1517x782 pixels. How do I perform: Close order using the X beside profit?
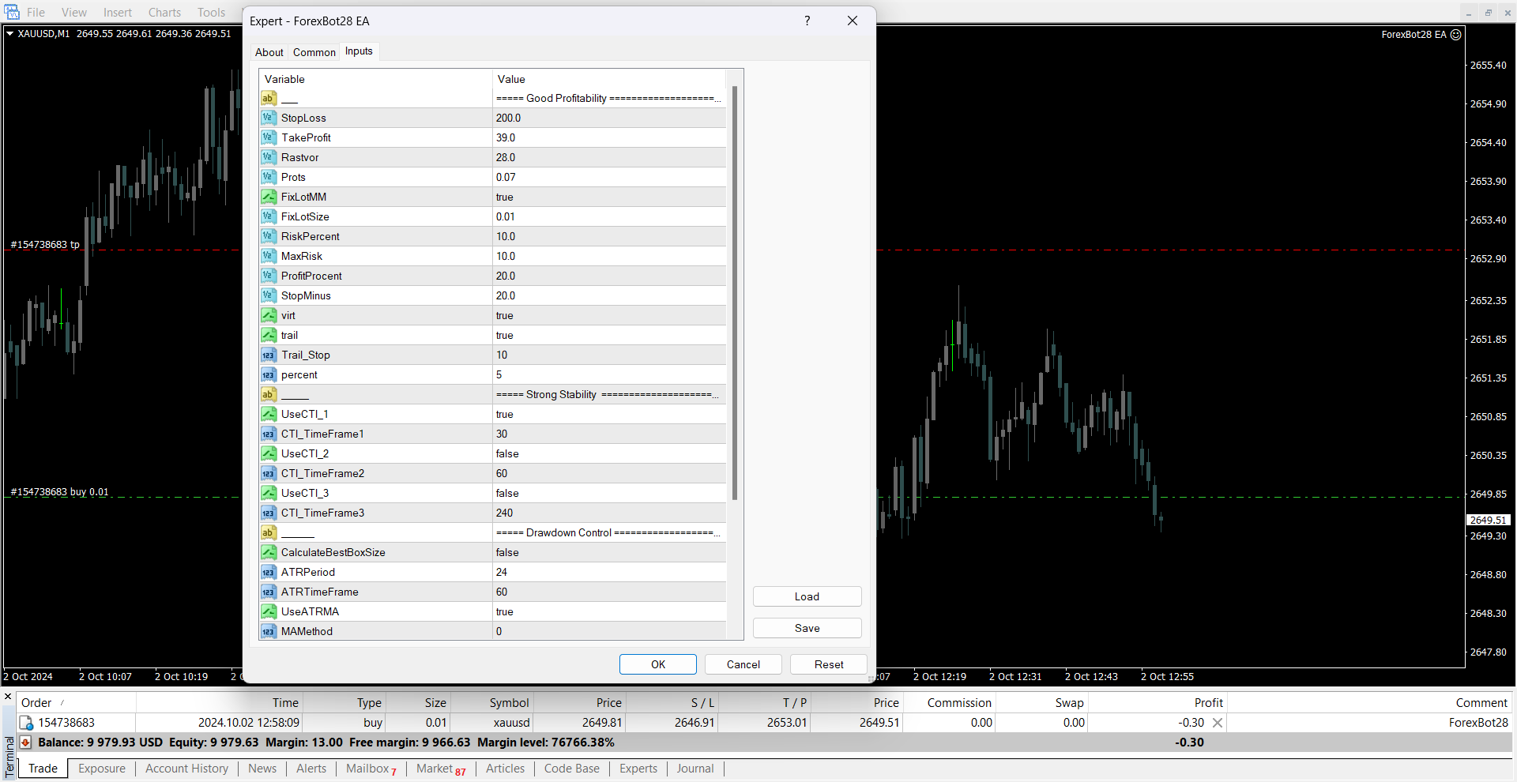pos(1218,723)
